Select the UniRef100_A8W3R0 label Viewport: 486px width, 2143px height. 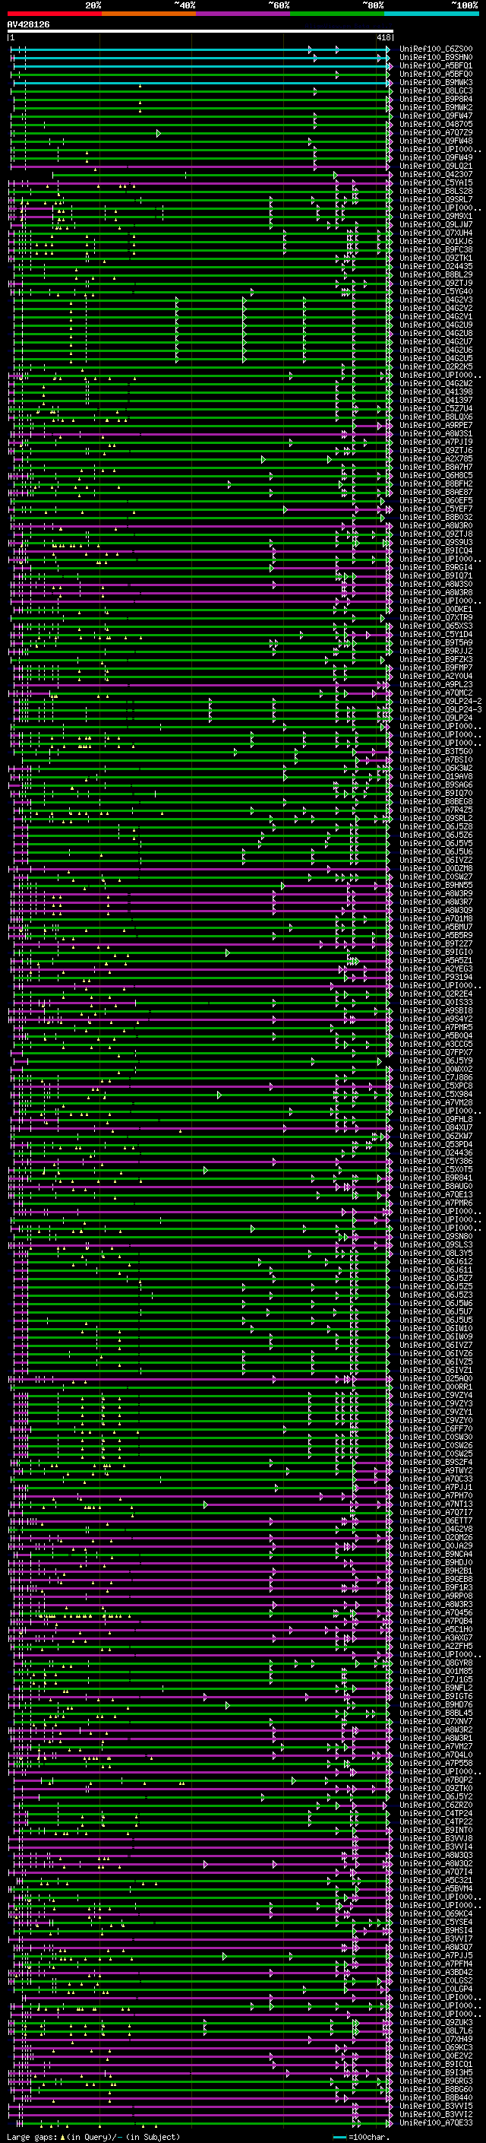436,525
